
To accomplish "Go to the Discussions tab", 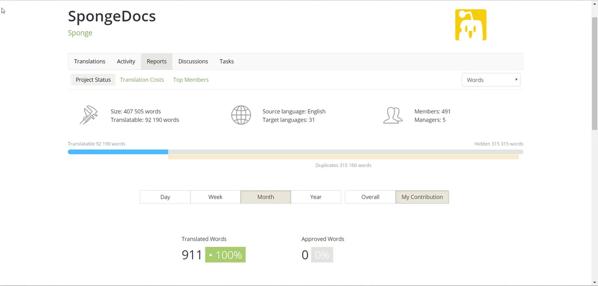I will click(193, 61).
